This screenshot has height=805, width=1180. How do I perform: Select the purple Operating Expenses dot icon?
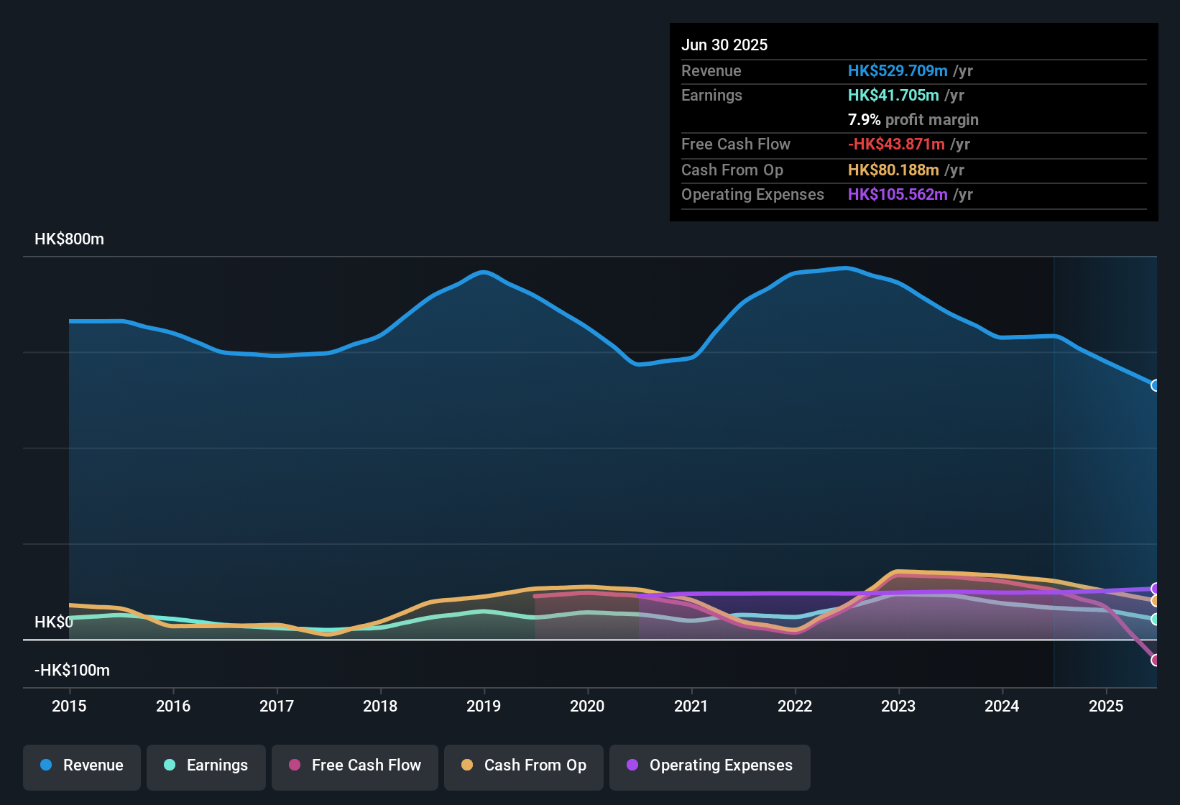(x=632, y=765)
